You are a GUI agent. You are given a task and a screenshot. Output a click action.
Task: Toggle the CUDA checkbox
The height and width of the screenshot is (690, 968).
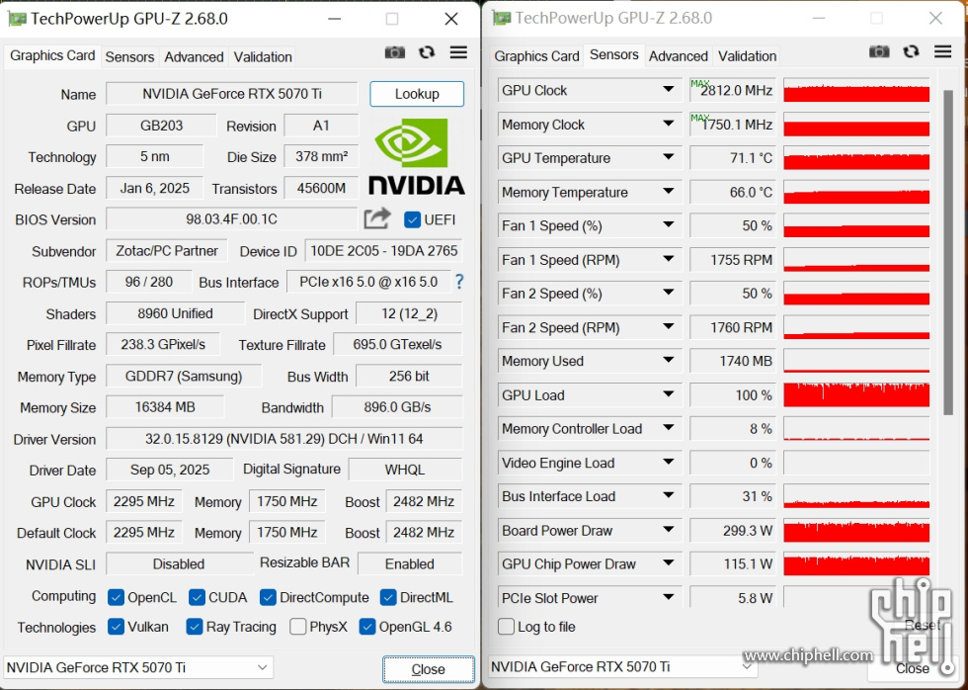click(197, 597)
